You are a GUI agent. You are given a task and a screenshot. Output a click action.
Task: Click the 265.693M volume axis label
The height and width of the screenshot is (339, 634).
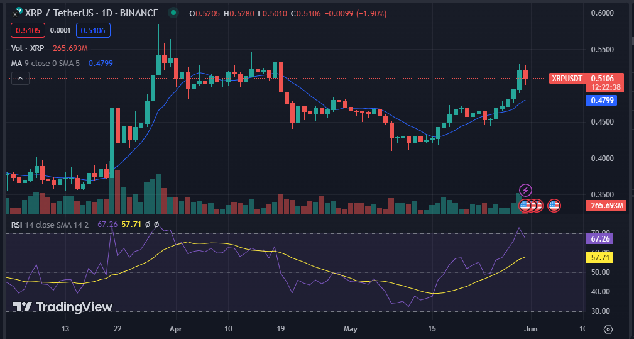coord(606,206)
